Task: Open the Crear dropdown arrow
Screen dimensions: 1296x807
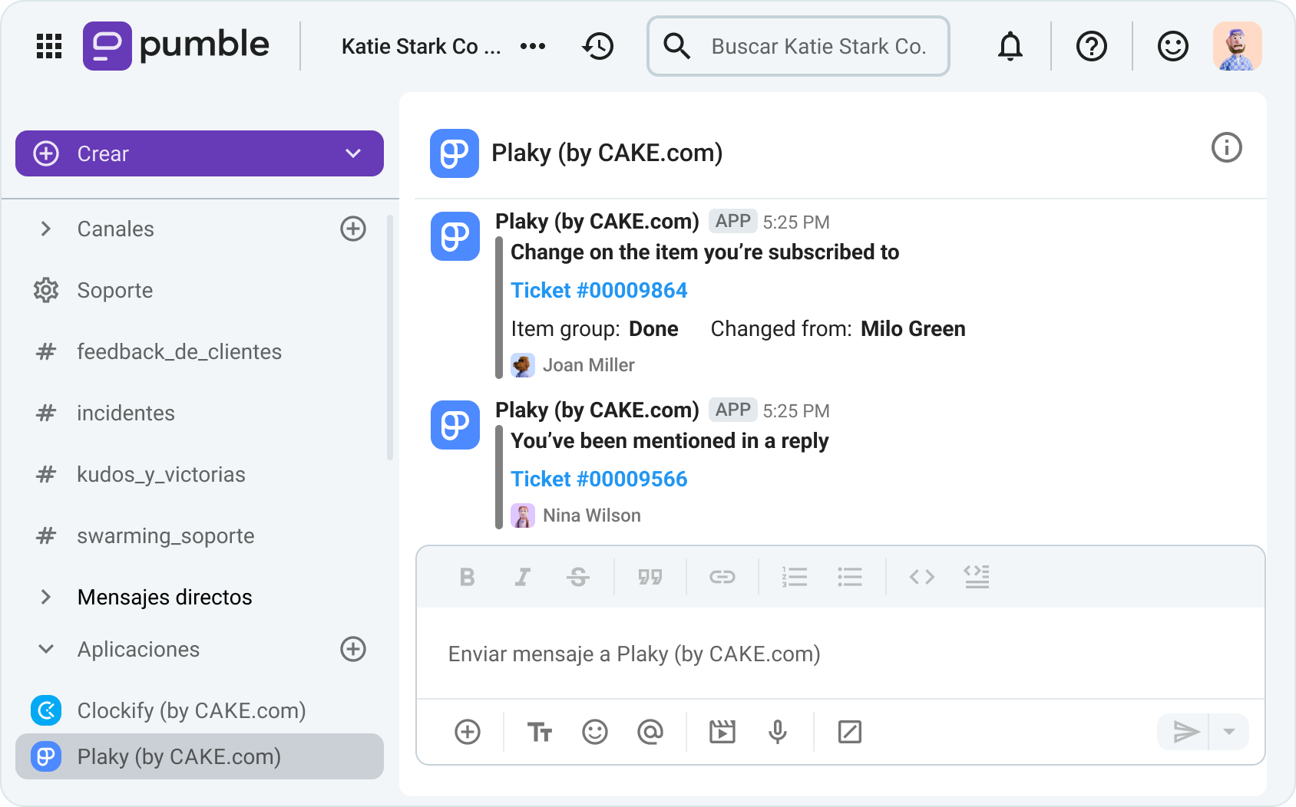Action: pos(352,153)
